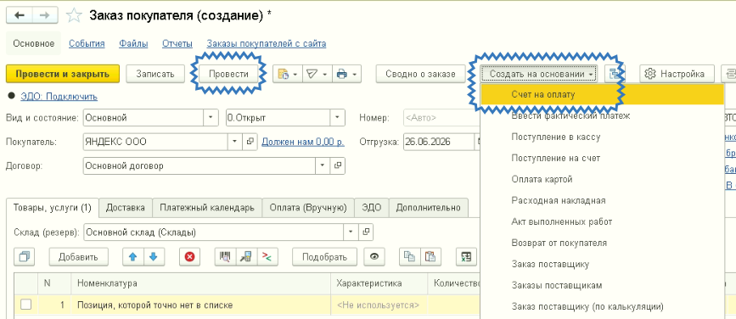Open the Файлы link

(x=133, y=43)
